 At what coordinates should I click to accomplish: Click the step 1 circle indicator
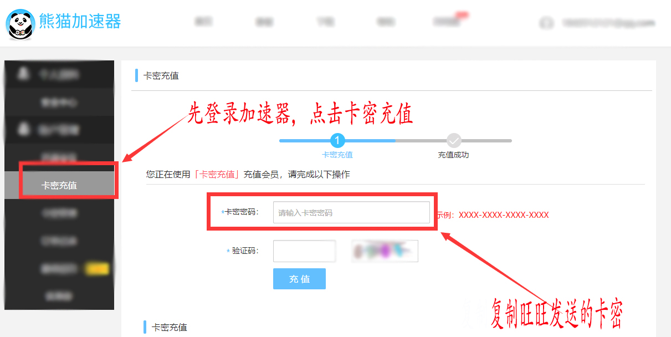click(x=337, y=141)
